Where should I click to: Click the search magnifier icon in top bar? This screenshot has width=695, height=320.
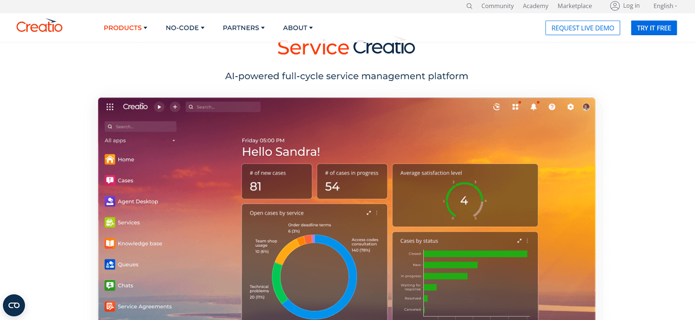coord(469,6)
